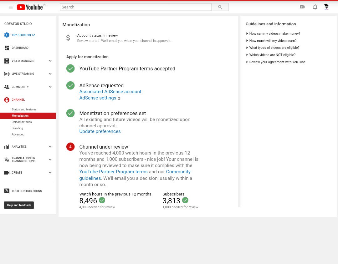
Task: Click 'Account status: In review' text
Action: coord(97,35)
